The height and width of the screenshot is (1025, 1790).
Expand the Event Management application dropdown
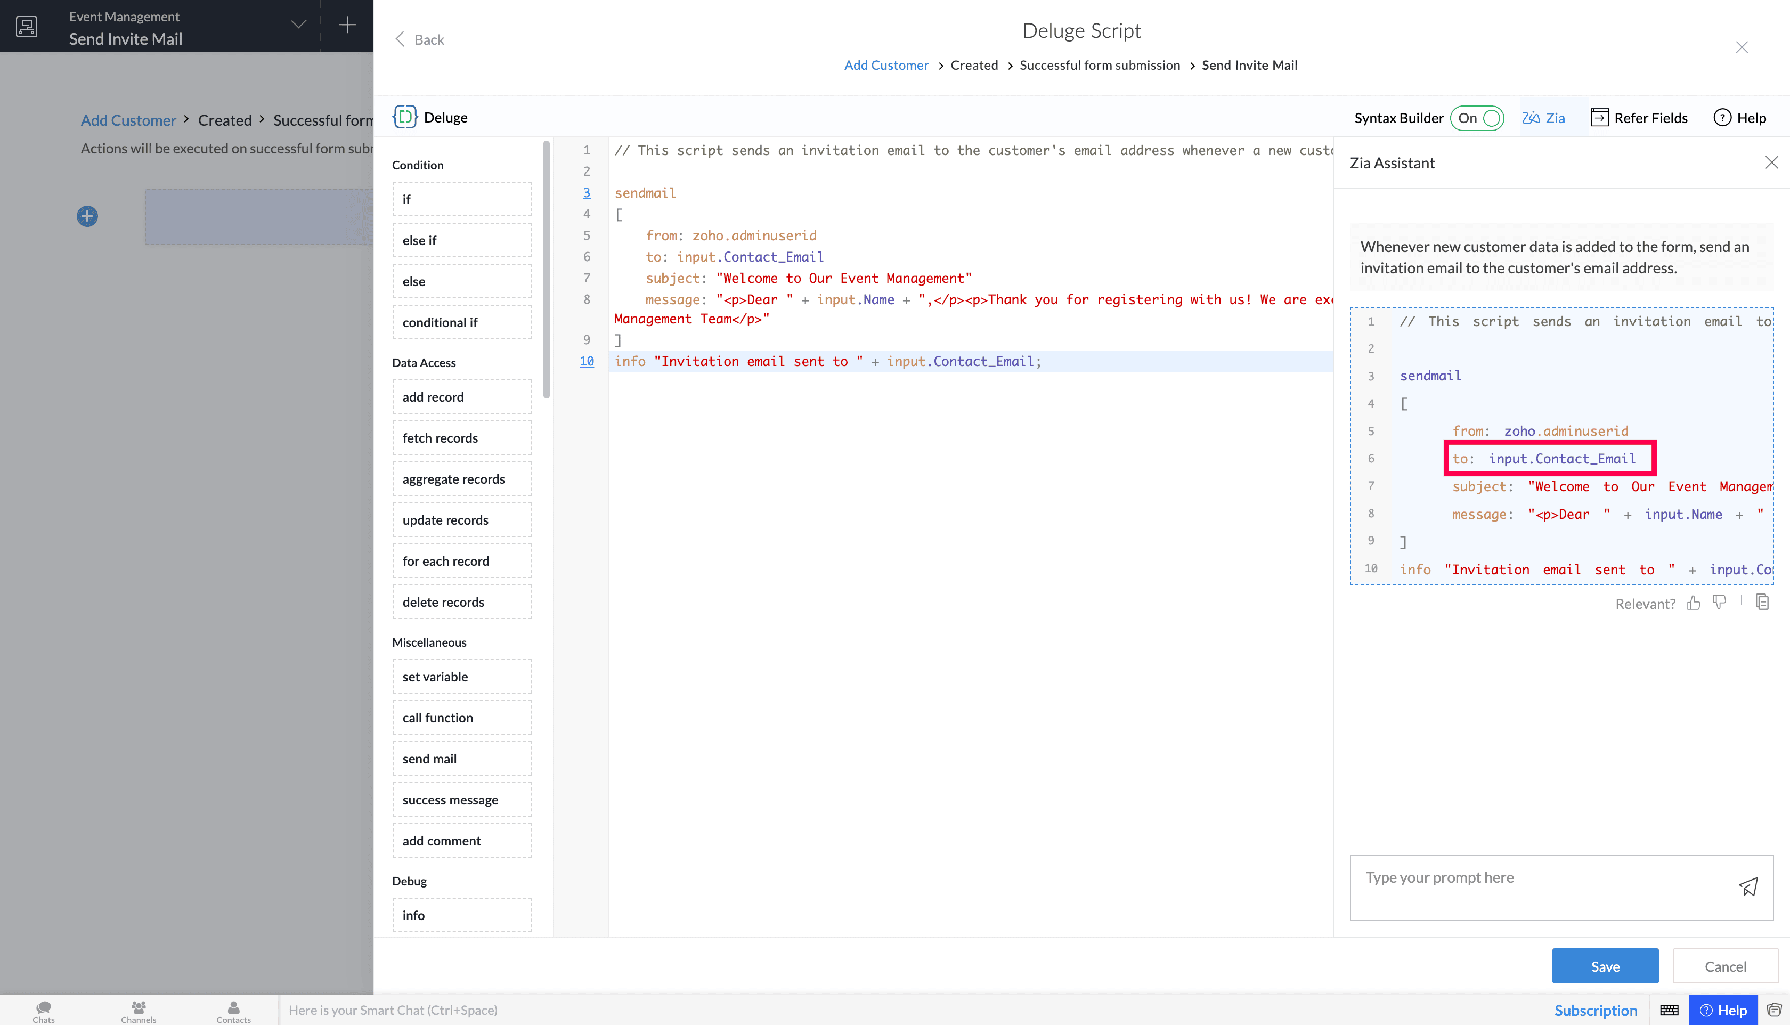(298, 26)
